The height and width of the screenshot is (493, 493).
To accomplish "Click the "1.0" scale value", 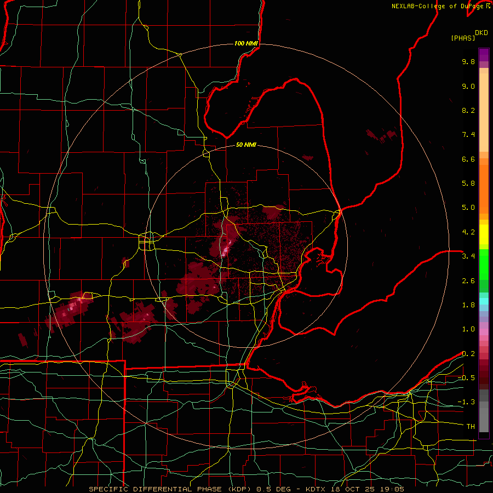I will click(x=468, y=329).
